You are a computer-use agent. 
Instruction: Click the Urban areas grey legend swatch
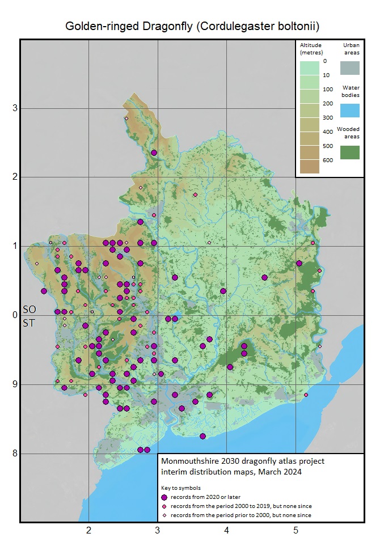[349, 67]
